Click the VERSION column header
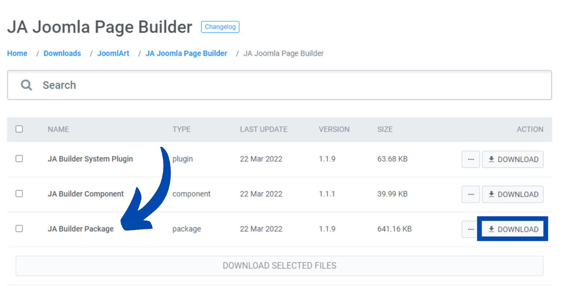The height and width of the screenshot is (288, 577). coord(334,129)
